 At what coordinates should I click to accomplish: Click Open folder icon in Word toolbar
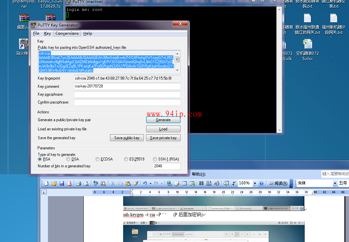(x=54, y=183)
